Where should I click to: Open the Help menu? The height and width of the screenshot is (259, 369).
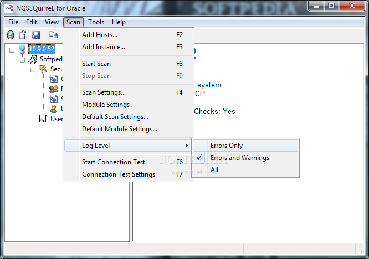(119, 22)
